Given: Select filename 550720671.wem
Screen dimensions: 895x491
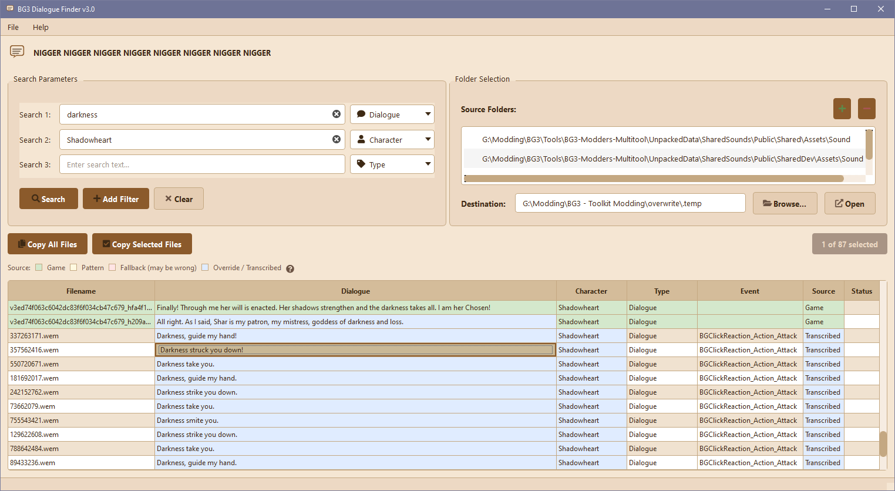Looking at the screenshot, I should coord(81,364).
